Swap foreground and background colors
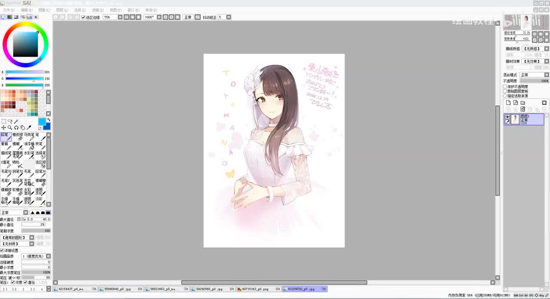This screenshot has width=550, height=299. (49, 120)
